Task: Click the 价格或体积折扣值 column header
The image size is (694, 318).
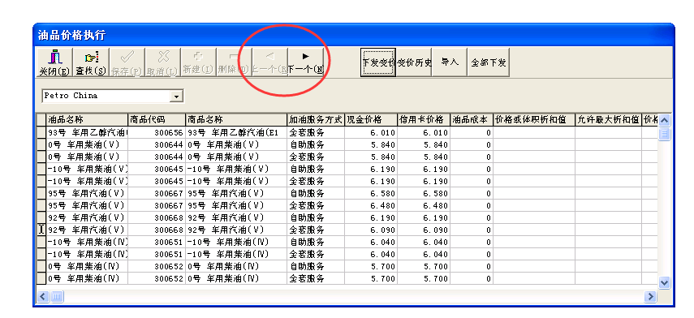Action: [534, 120]
